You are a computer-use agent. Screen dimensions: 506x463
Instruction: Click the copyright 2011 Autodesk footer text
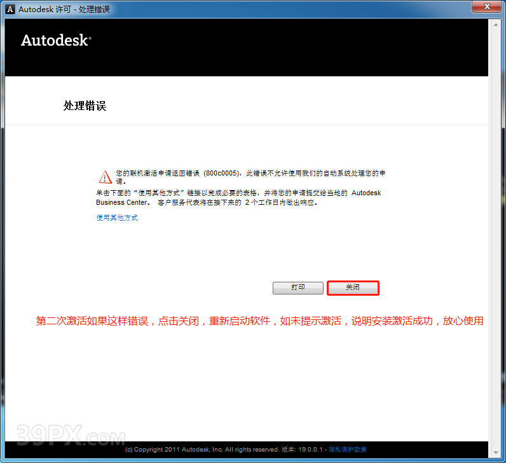[202, 450]
